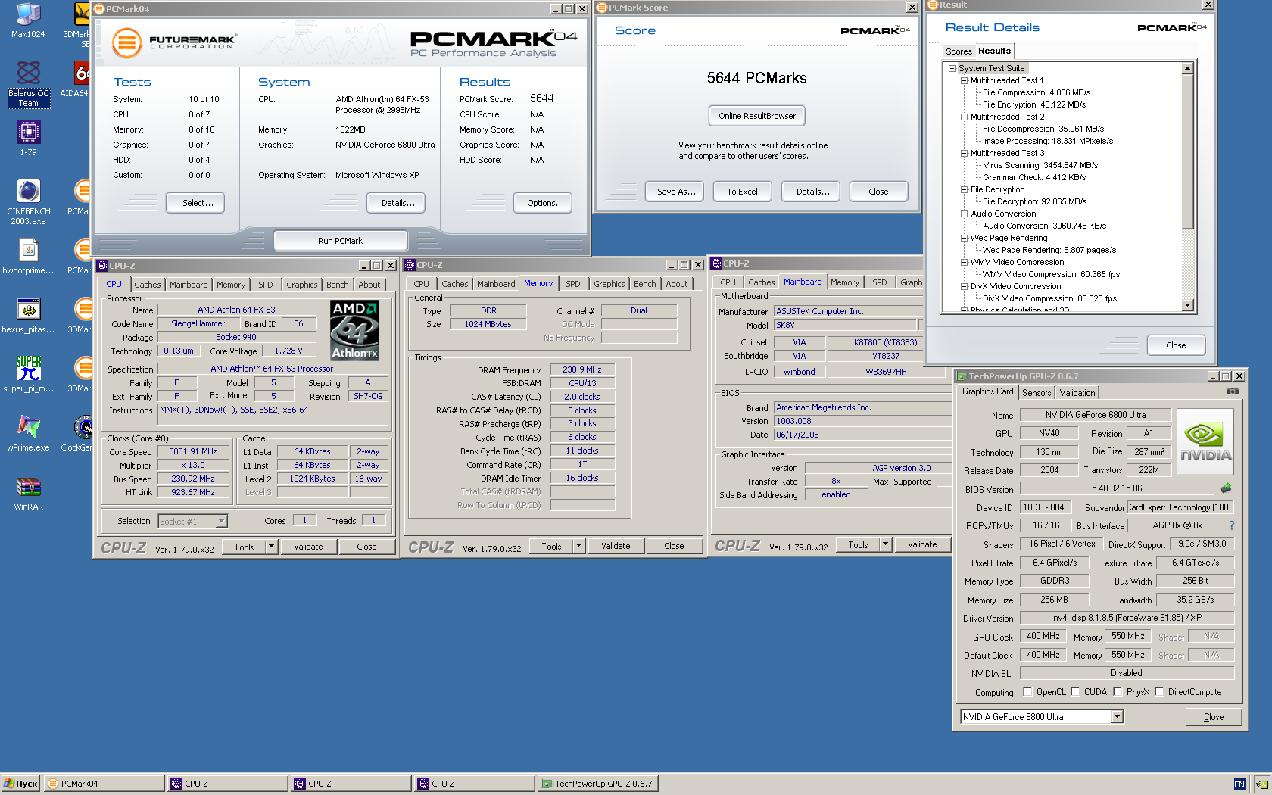Click the GPU-Z Close button
Viewport: 1272px width, 795px height.
click(x=1214, y=717)
